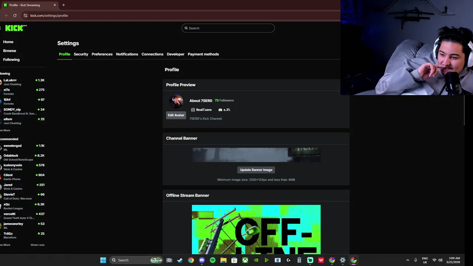The height and width of the screenshot is (266, 473).
Task: Open Jared Slots & Casino channel
Action: [x=22, y=187]
